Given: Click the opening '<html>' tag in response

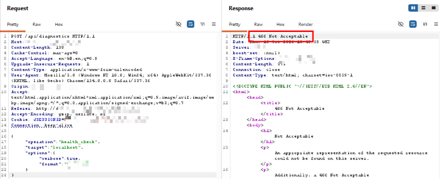Looking at the screenshot, I should (241, 92).
